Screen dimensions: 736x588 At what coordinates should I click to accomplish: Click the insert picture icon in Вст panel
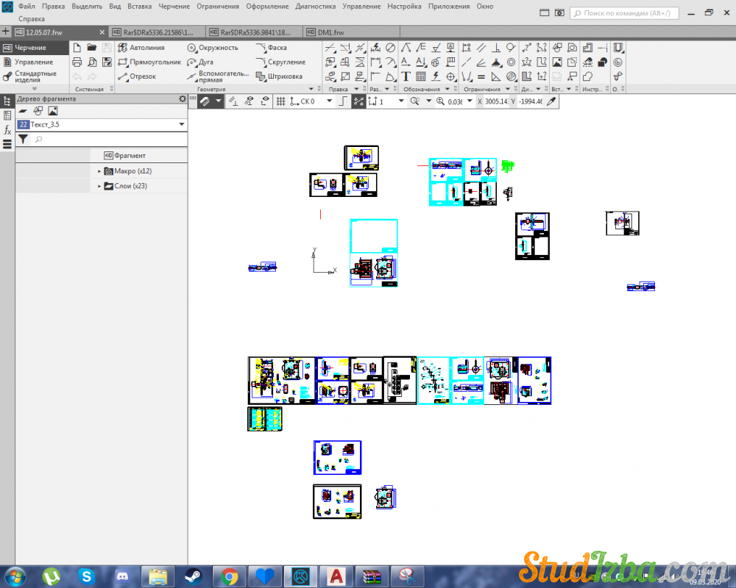point(557,62)
